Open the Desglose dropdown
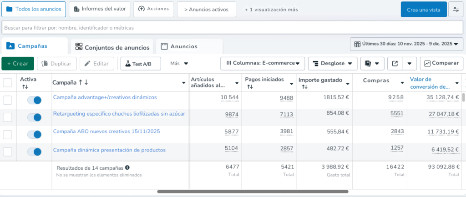466x197 pixels. point(332,64)
